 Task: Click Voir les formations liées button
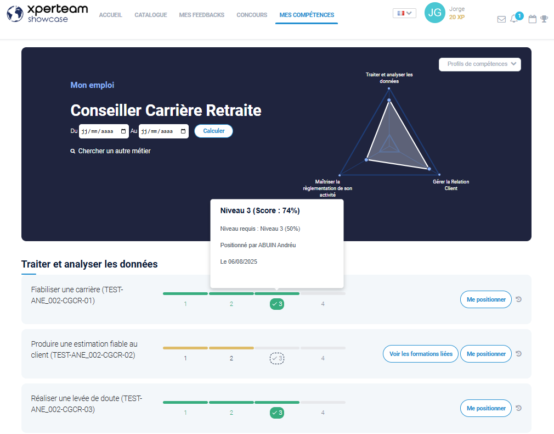click(420, 354)
